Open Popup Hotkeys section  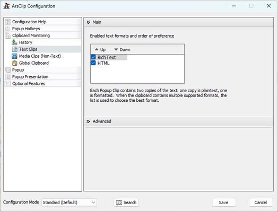tap(42, 29)
